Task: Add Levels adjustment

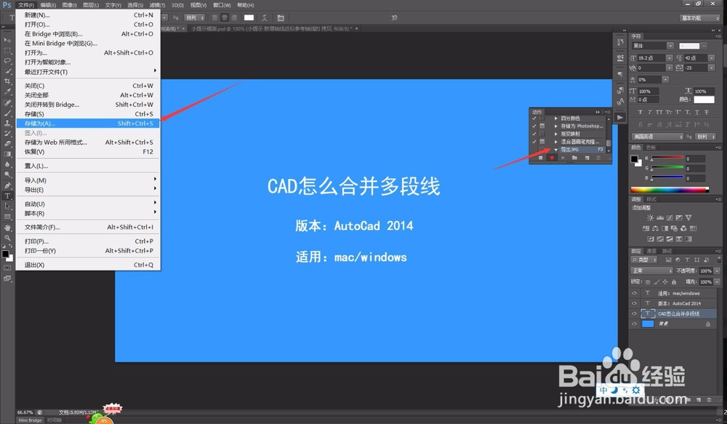Action: click(660, 217)
